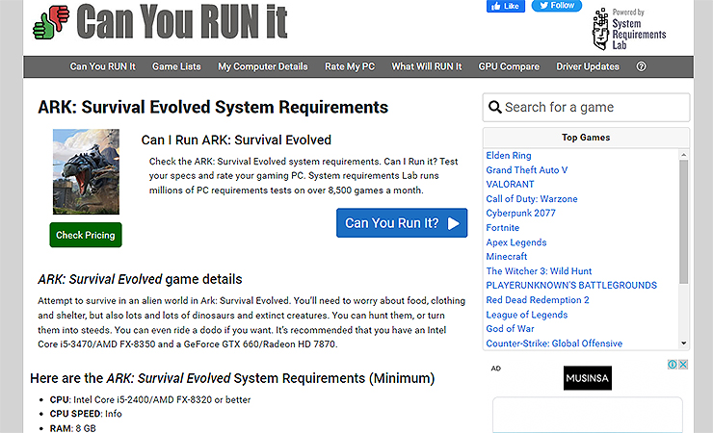713x433 pixels.
Task: Open PLAYERUNKNOWN'S BATTLEGROUNDS link
Action: [x=571, y=286]
